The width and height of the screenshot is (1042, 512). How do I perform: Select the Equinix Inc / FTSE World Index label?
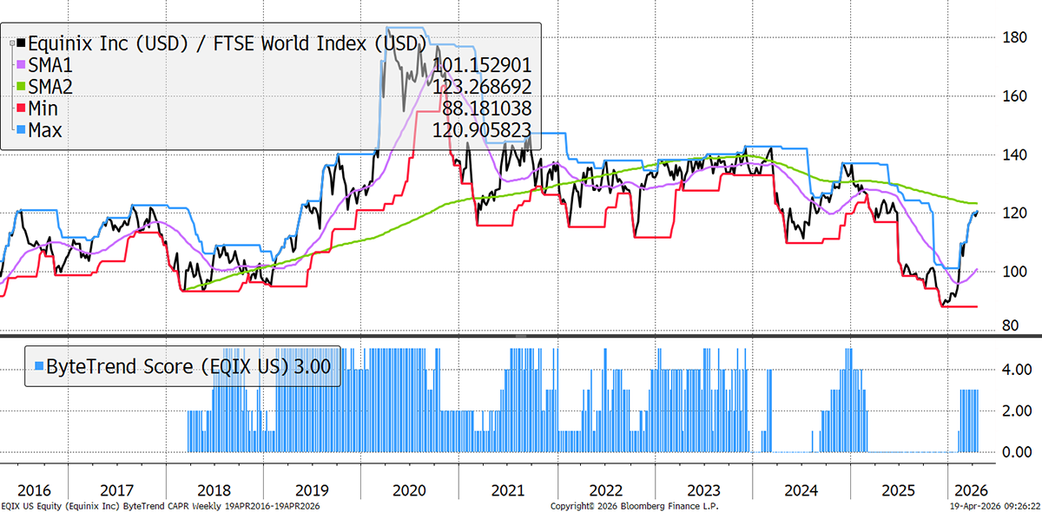tap(228, 42)
